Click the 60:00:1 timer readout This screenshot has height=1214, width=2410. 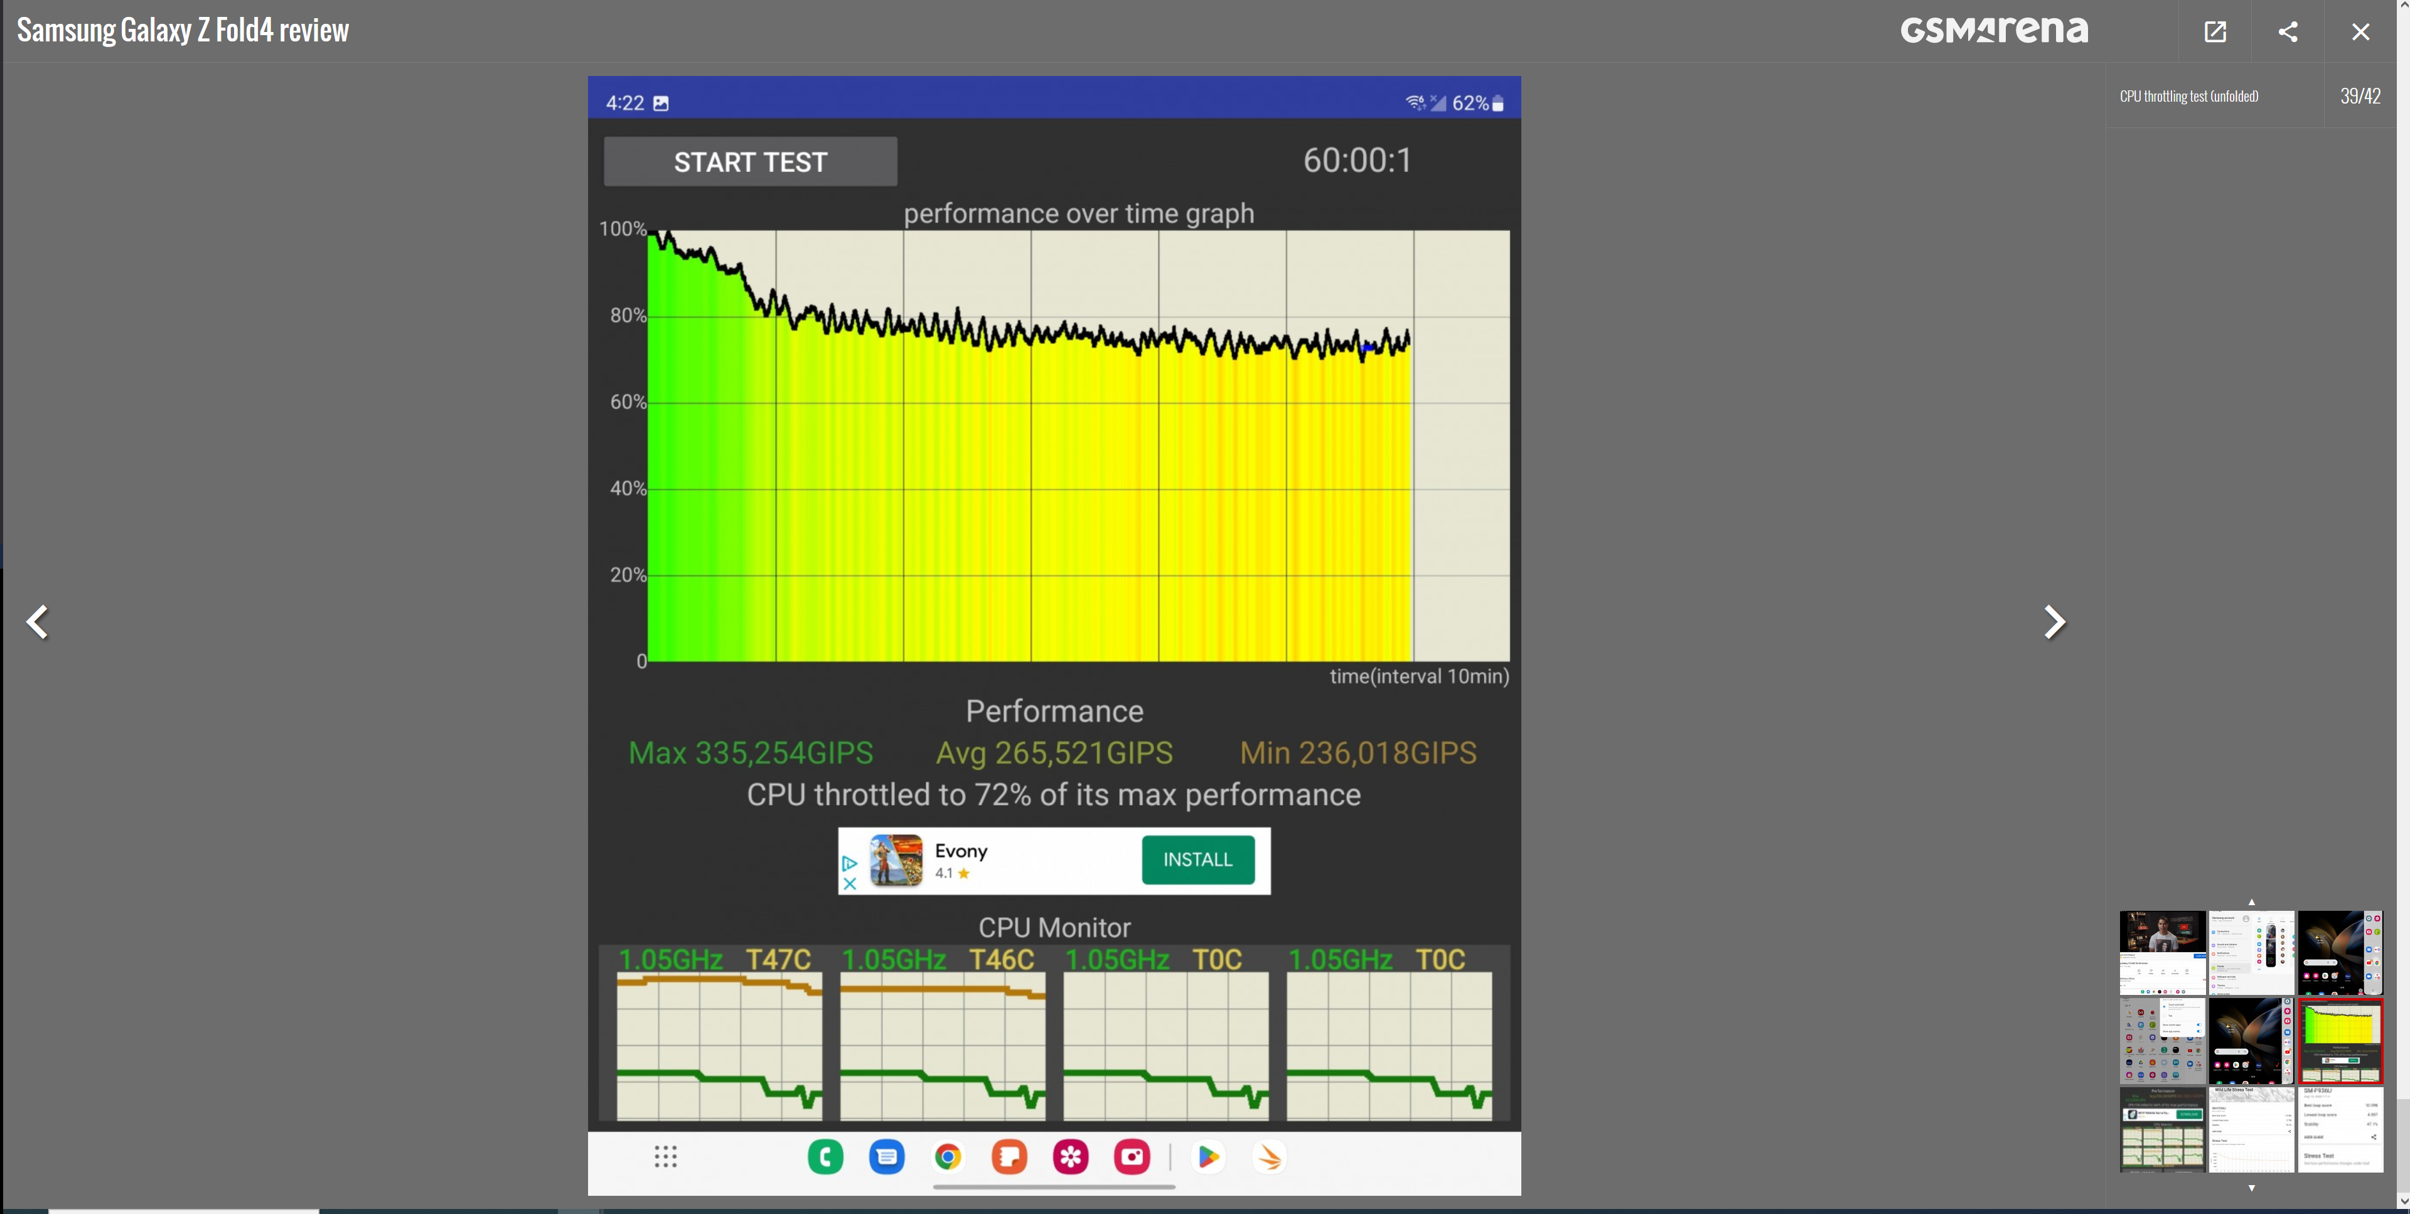1356,160
